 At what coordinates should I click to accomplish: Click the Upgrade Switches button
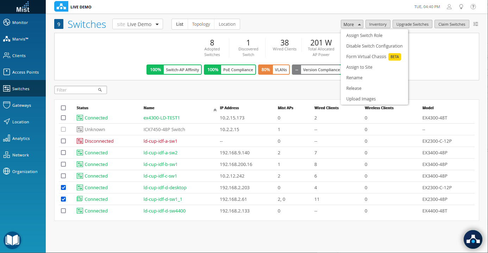tap(412, 24)
